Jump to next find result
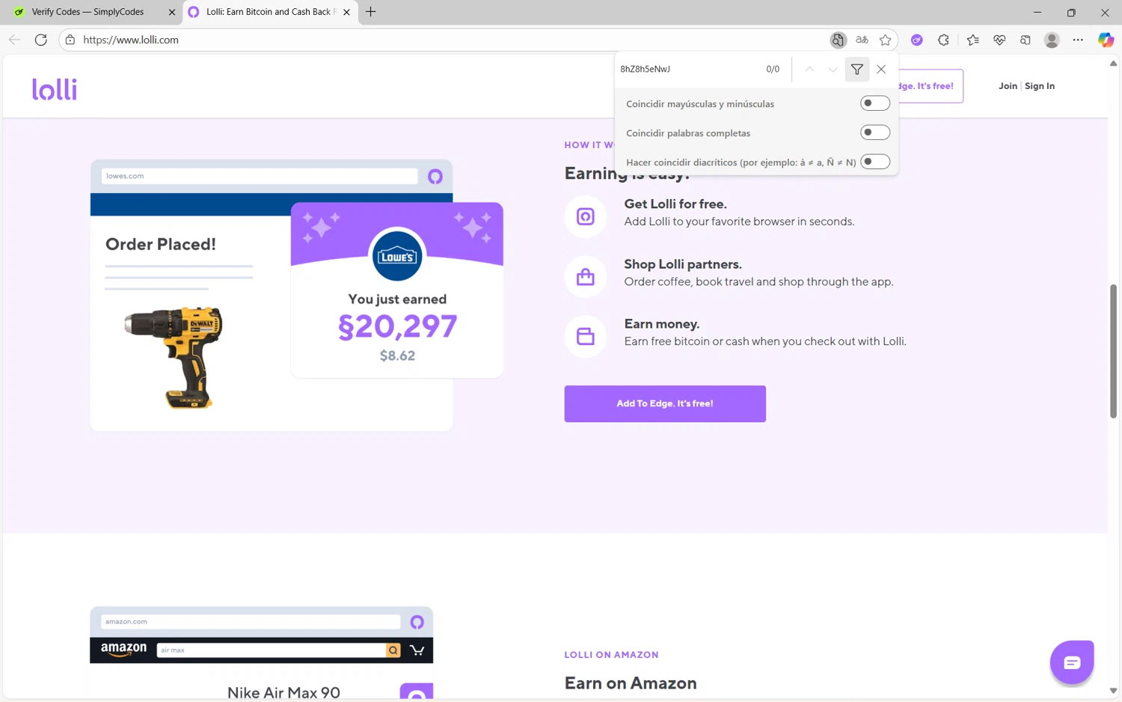This screenshot has width=1122, height=702. (x=833, y=69)
